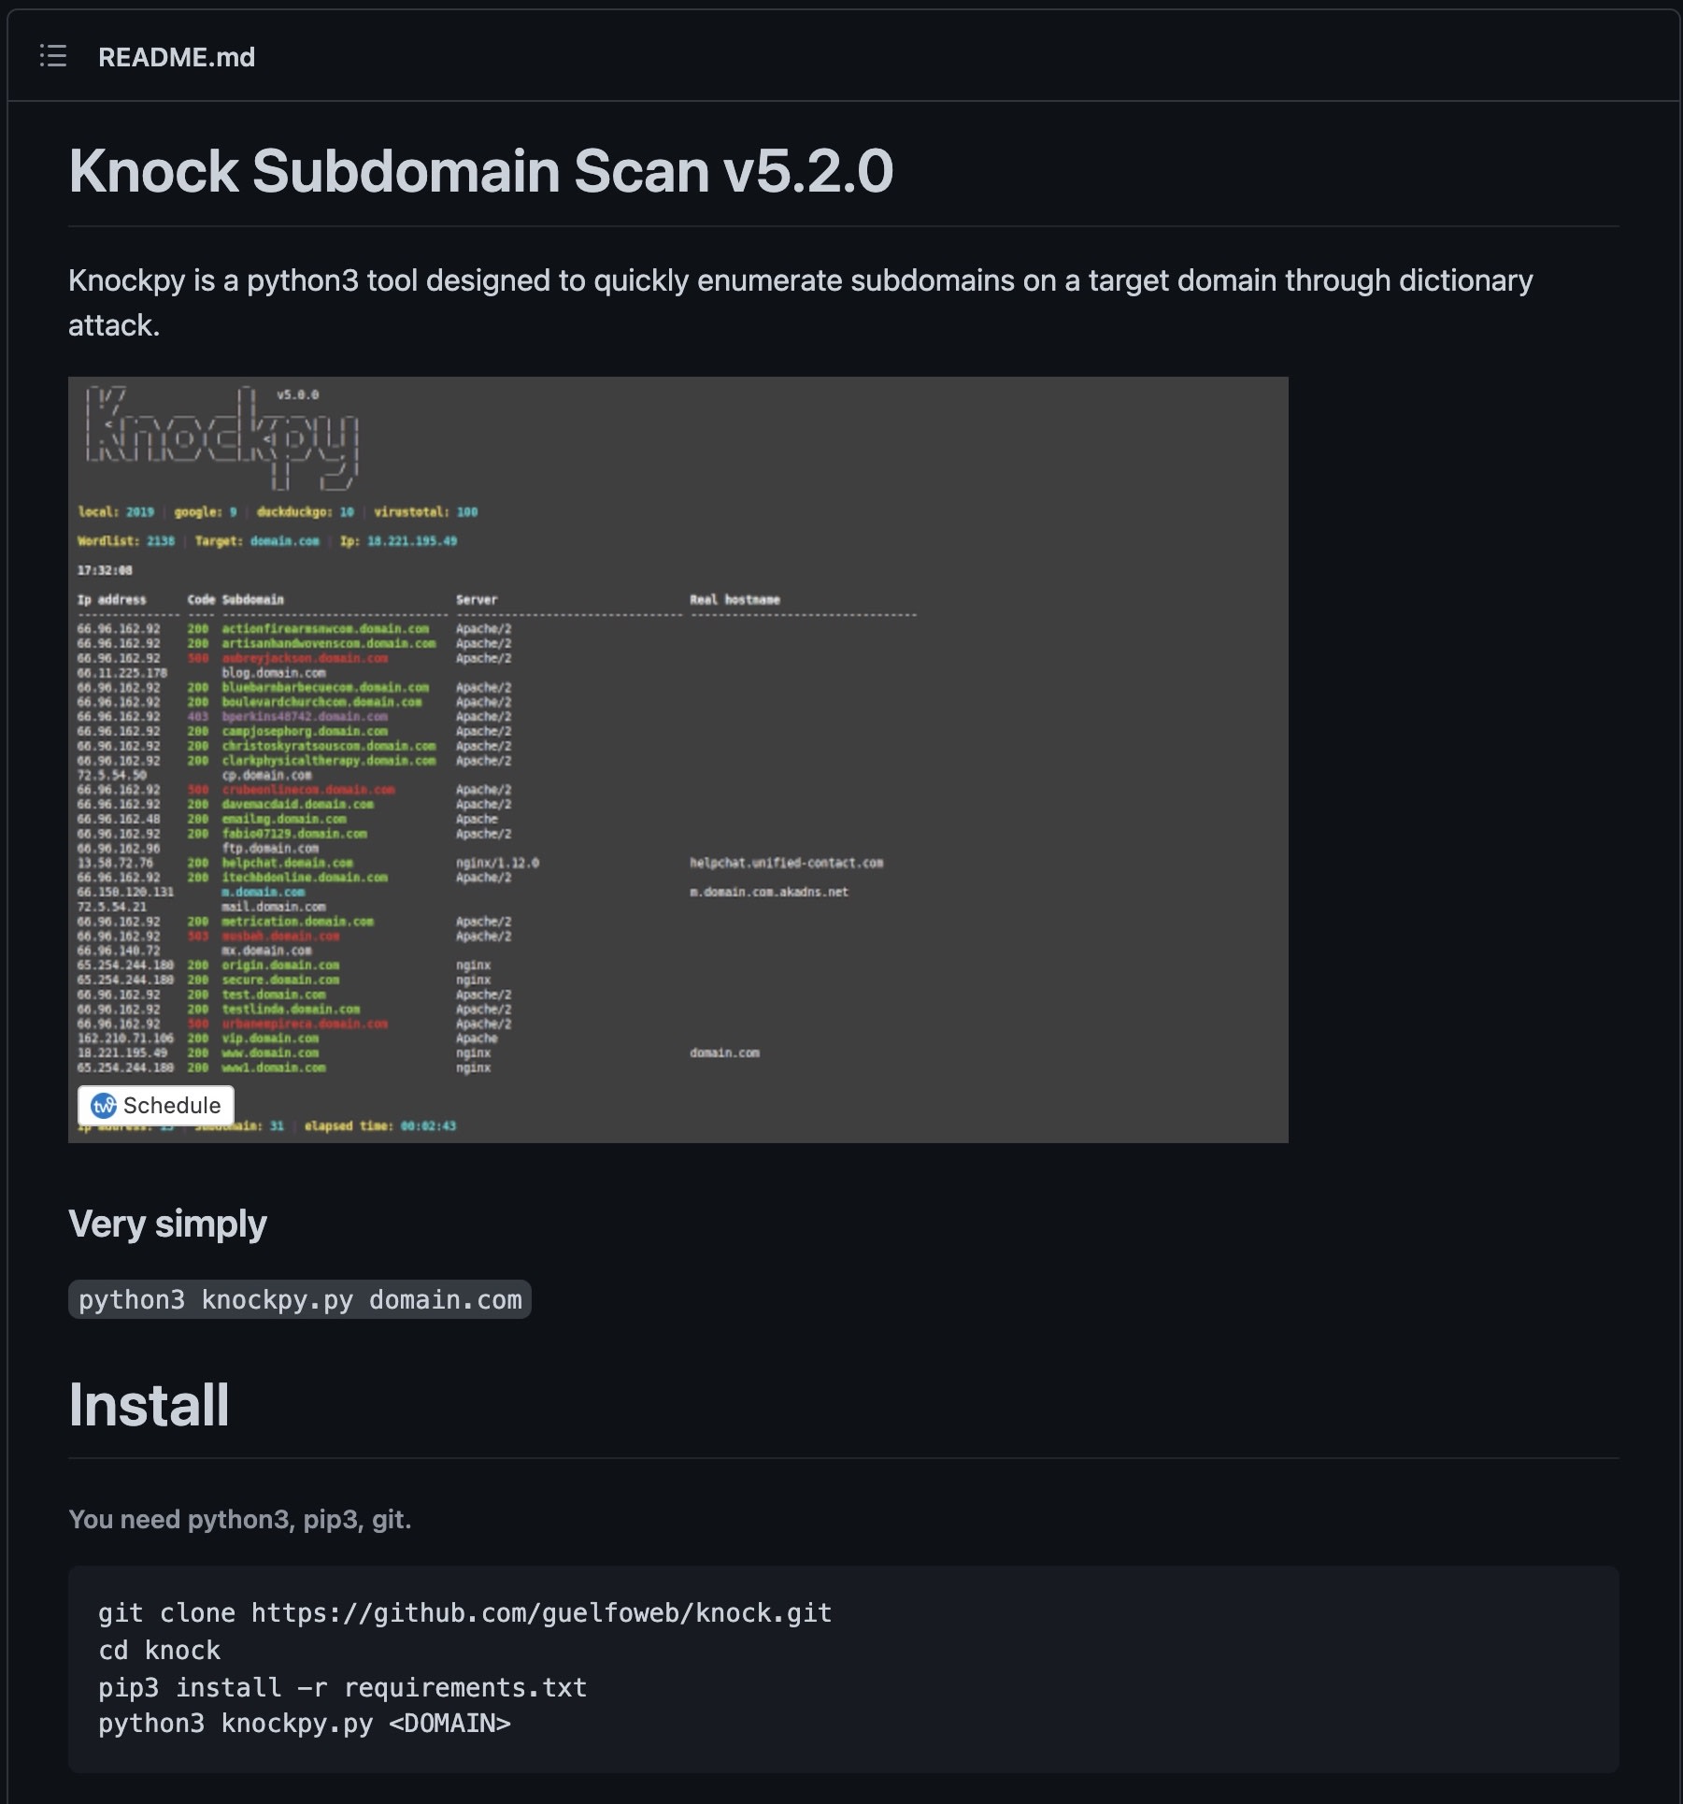Click the python3 knockpy.py <DOMAIN> line

(305, 1724)
